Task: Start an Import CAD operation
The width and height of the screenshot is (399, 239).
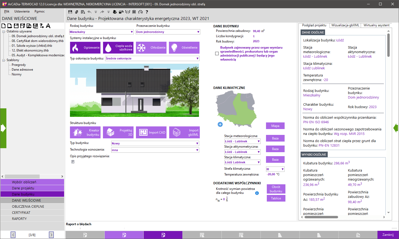Action: click(151, 132)
